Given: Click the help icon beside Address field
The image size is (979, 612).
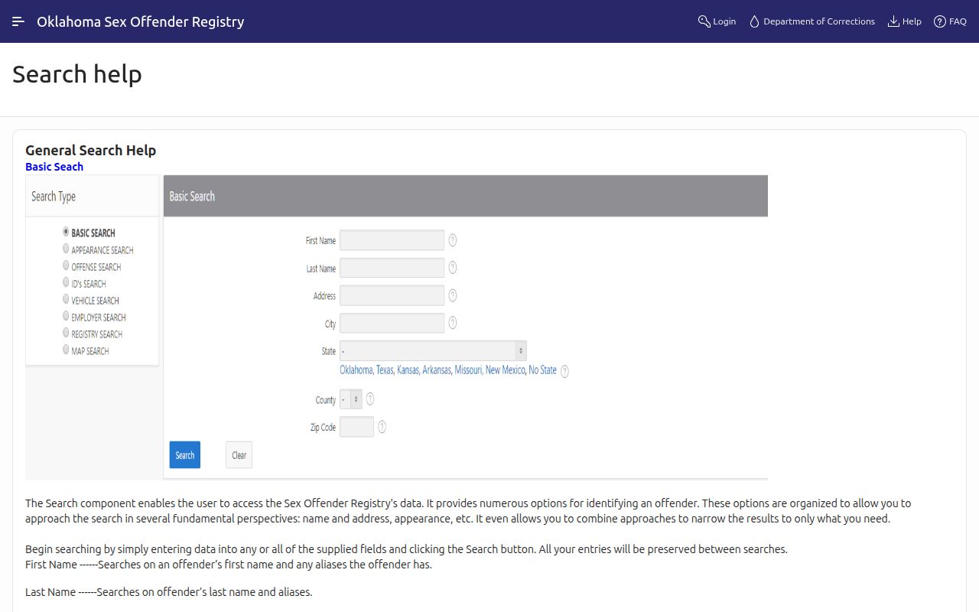Looking at the screenshot, I should 453,295.
